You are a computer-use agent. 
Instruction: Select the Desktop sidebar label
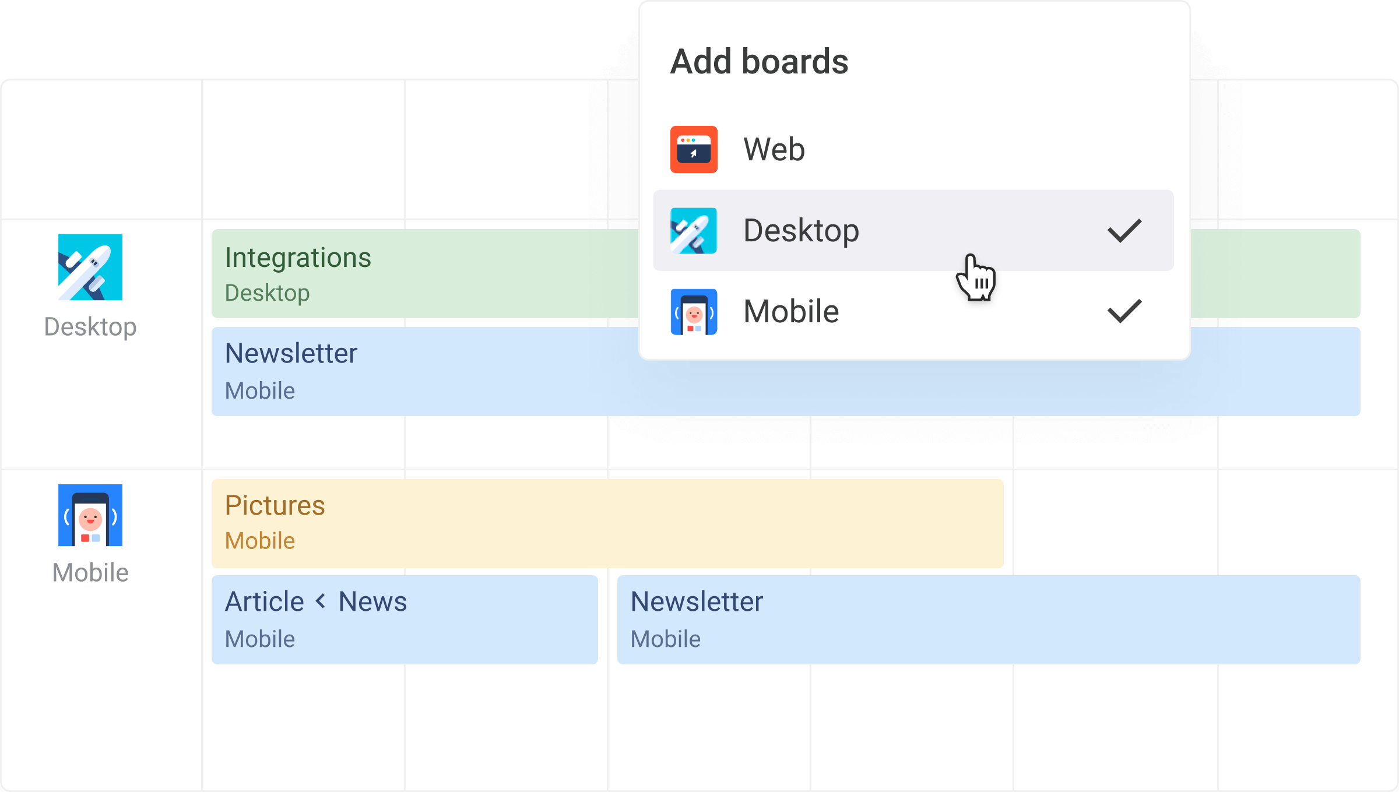(90, 326)
